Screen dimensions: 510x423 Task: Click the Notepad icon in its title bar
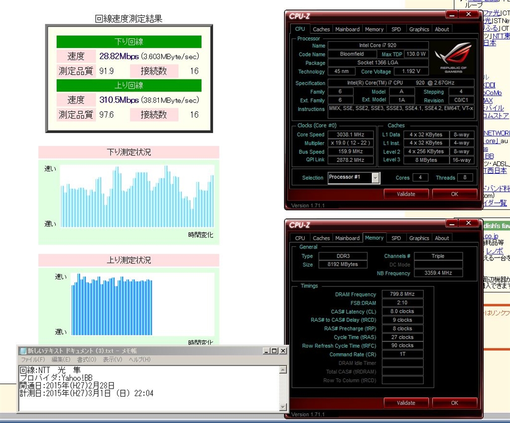(x=23, y=351)
